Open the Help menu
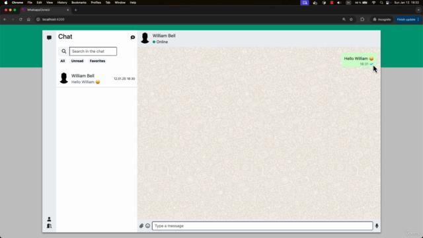Screen dimensions: 423x238 click(x=133, y=3)
